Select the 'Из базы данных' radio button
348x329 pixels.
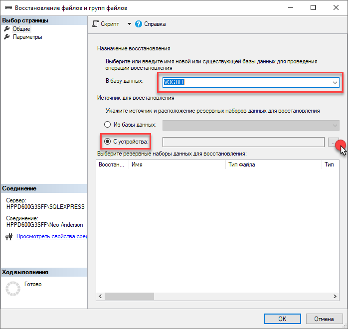(x=107, y=125)
